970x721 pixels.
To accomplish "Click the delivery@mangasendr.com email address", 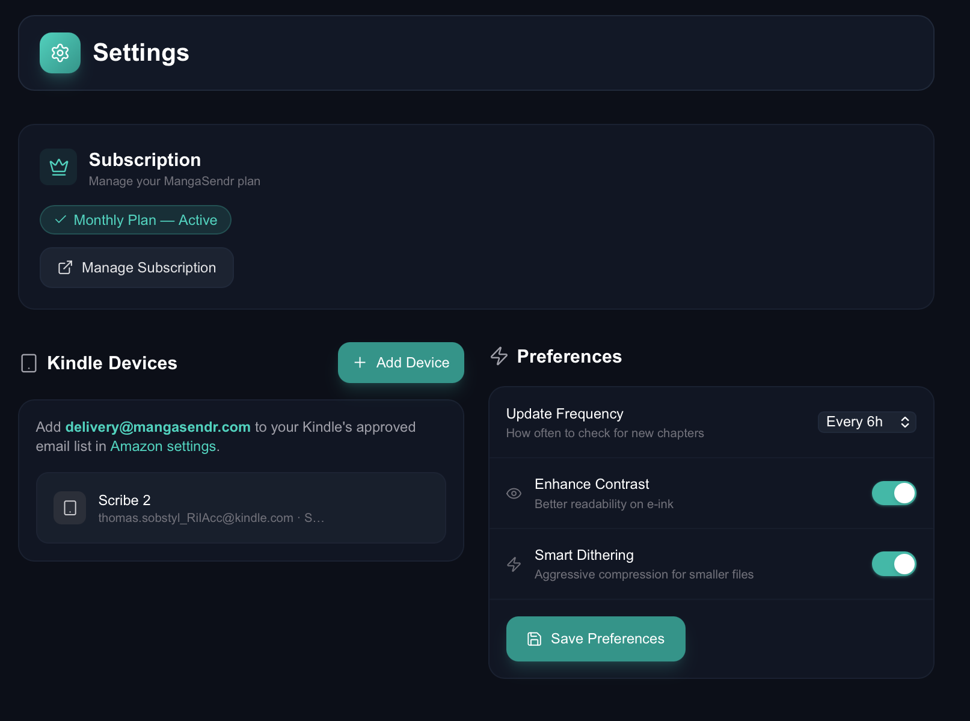I will pos(158,427).
